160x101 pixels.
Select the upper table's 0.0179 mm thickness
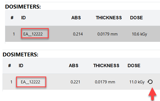[107, 34]
